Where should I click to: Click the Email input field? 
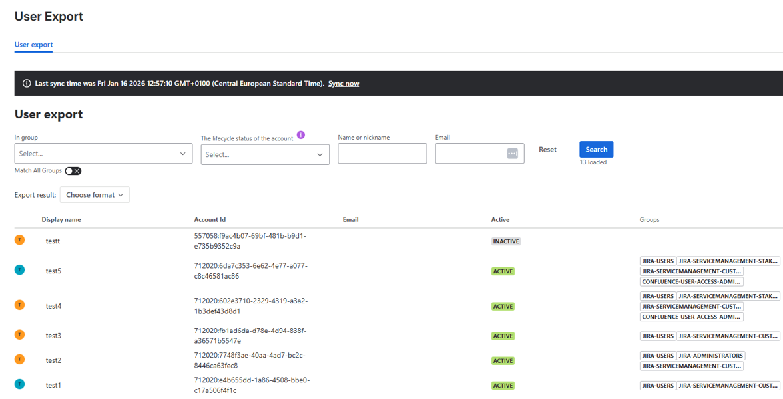pos(469,154)
